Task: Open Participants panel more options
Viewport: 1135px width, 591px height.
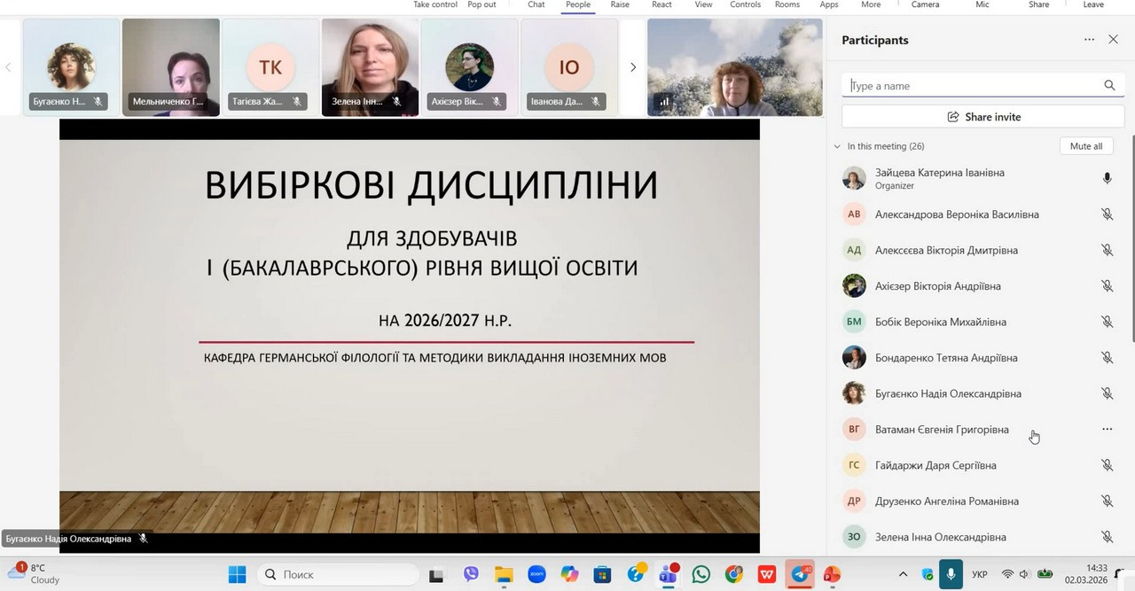Action: (x=1089, y=40)
